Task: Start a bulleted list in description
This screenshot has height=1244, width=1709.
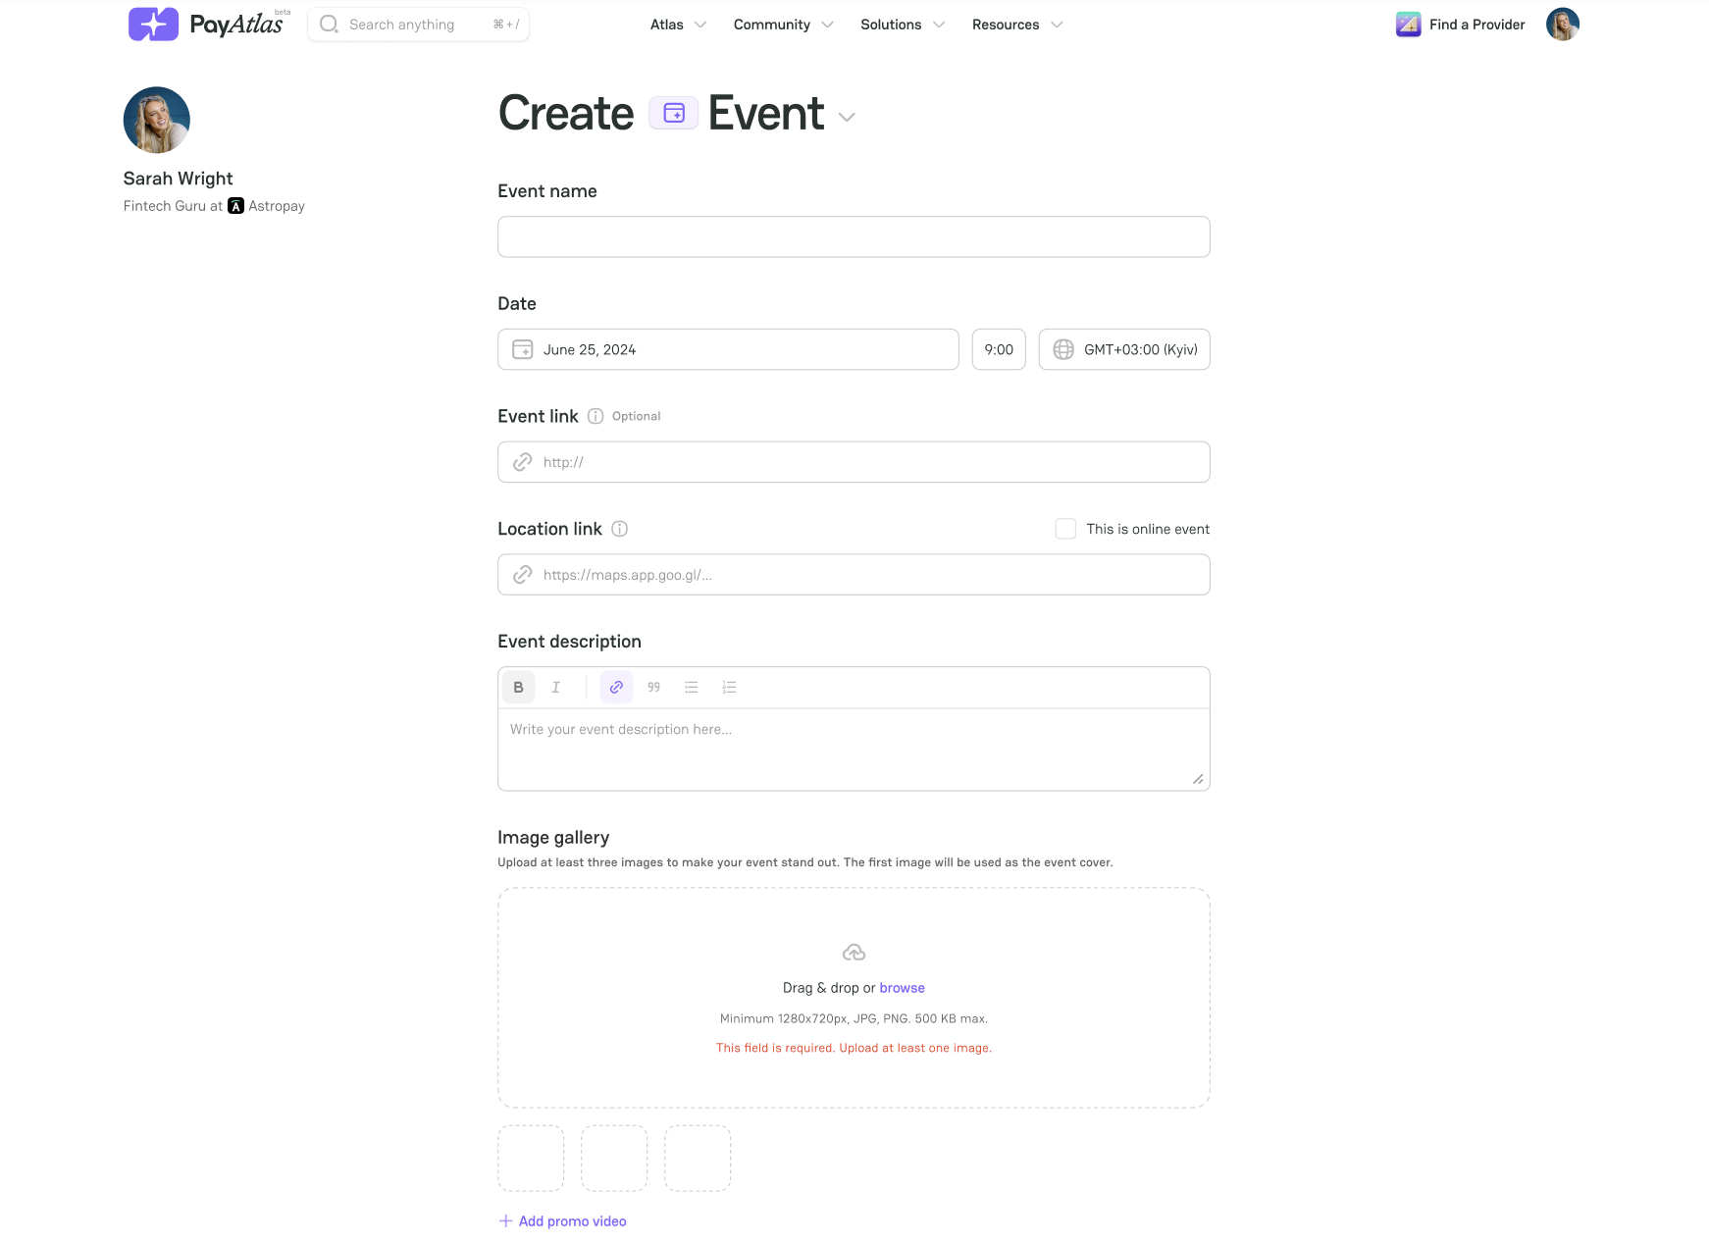Action: pyautogui.click(x=692, y=688)
